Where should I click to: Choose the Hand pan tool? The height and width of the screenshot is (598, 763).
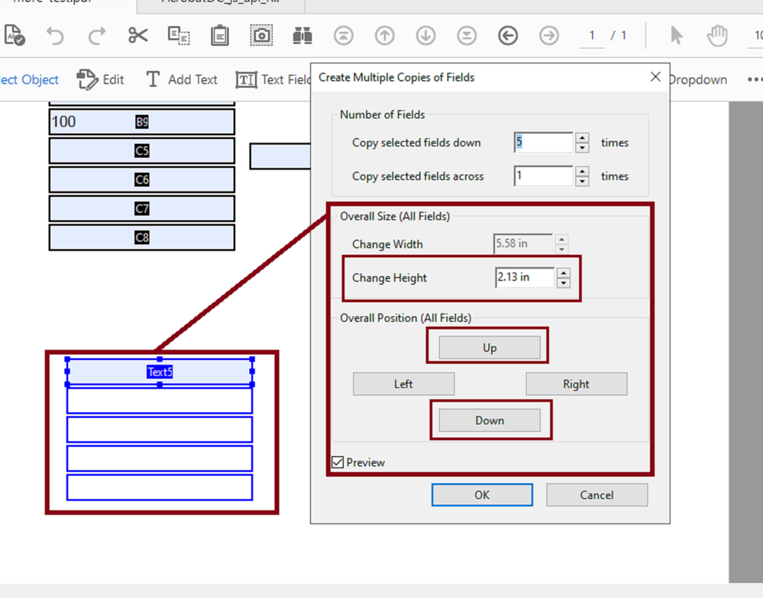tap(717, 35)
